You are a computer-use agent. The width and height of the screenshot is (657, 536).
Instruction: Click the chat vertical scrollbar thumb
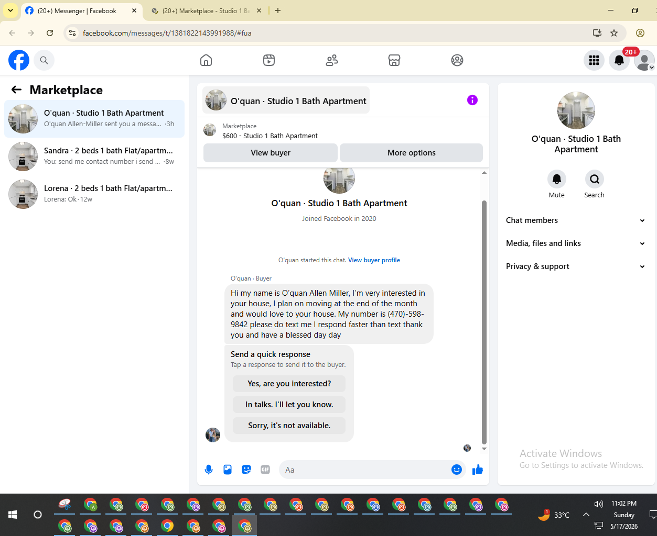pos(484,321)
